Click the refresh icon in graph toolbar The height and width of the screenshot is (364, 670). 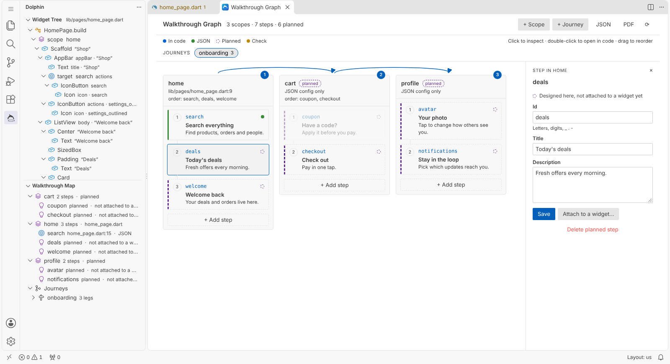tap(647, 25)
